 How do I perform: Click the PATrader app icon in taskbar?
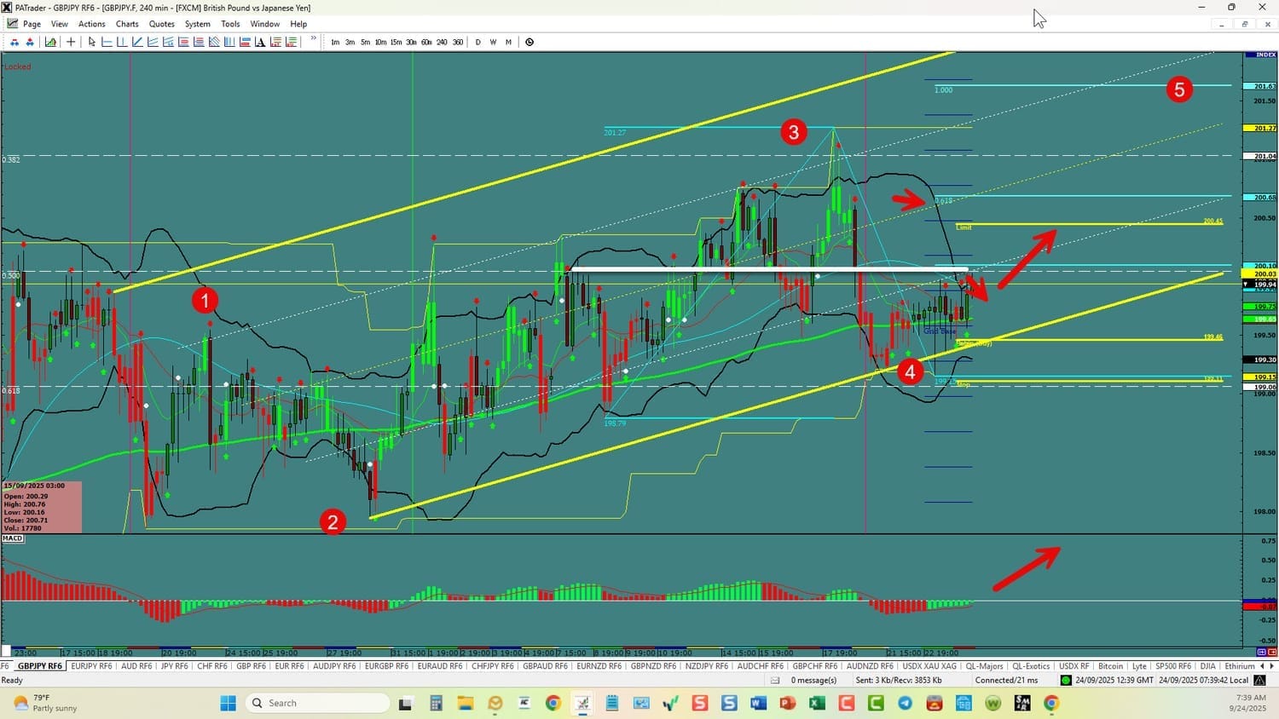(x=582, y=703)
